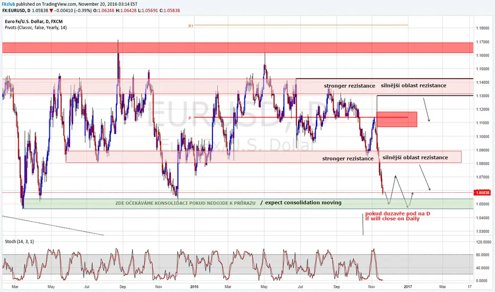Click the −0.00410 (−0.39%) change value
Viewport: 495px width, 292px height.
click(73, 11)
